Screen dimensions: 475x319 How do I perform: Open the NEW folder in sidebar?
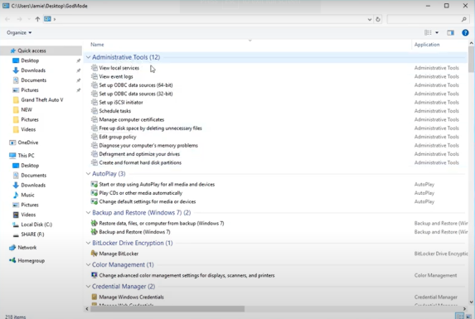(27, 110)
